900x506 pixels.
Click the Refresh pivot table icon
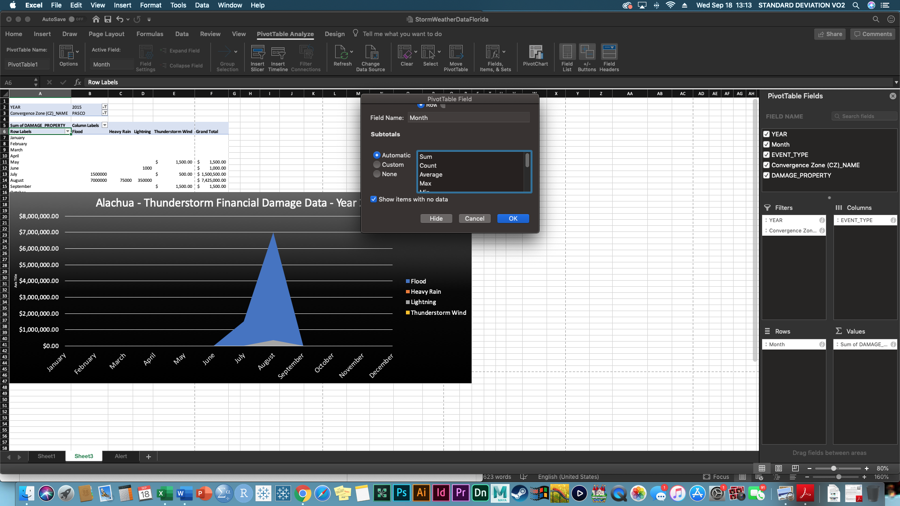(341, 52)
